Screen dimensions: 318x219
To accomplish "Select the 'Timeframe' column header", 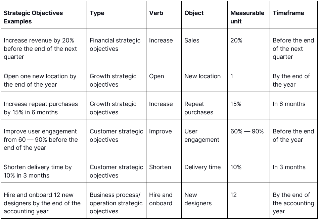I will point(294,14).
